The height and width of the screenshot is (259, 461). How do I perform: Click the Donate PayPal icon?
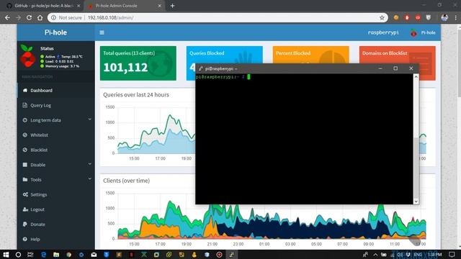(x=25, y=224)
